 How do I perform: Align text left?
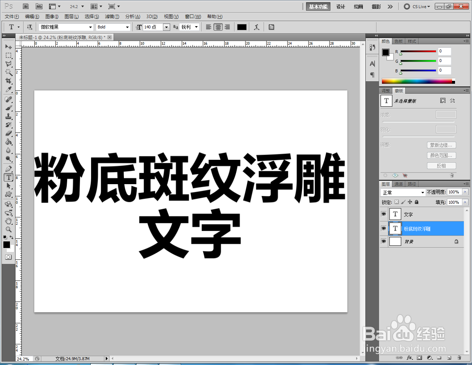click(209, 27)
